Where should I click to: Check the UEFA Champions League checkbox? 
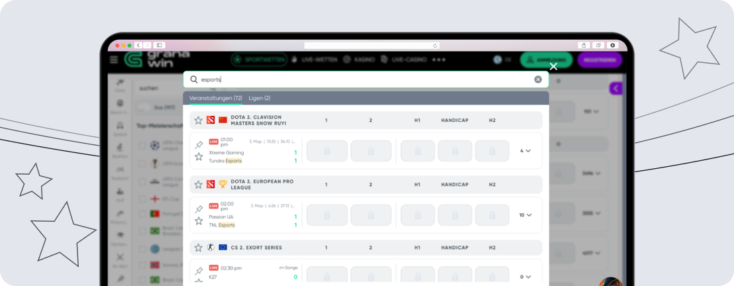142,146
